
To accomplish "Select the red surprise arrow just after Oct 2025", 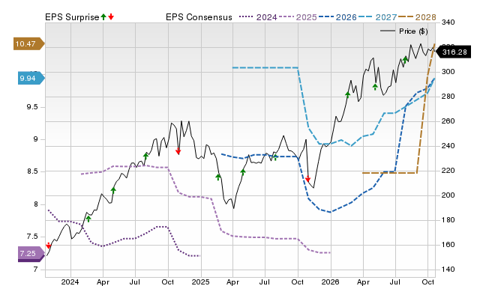I will 308,178.
